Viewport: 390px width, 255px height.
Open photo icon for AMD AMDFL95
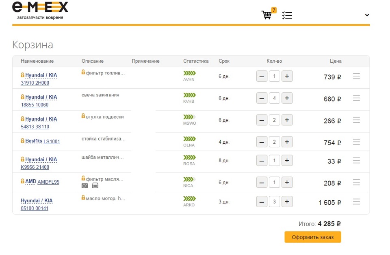(x=85, y=186)
